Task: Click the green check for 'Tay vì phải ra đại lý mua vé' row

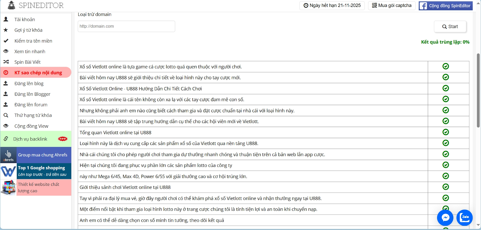Action: tap(446, 198)
